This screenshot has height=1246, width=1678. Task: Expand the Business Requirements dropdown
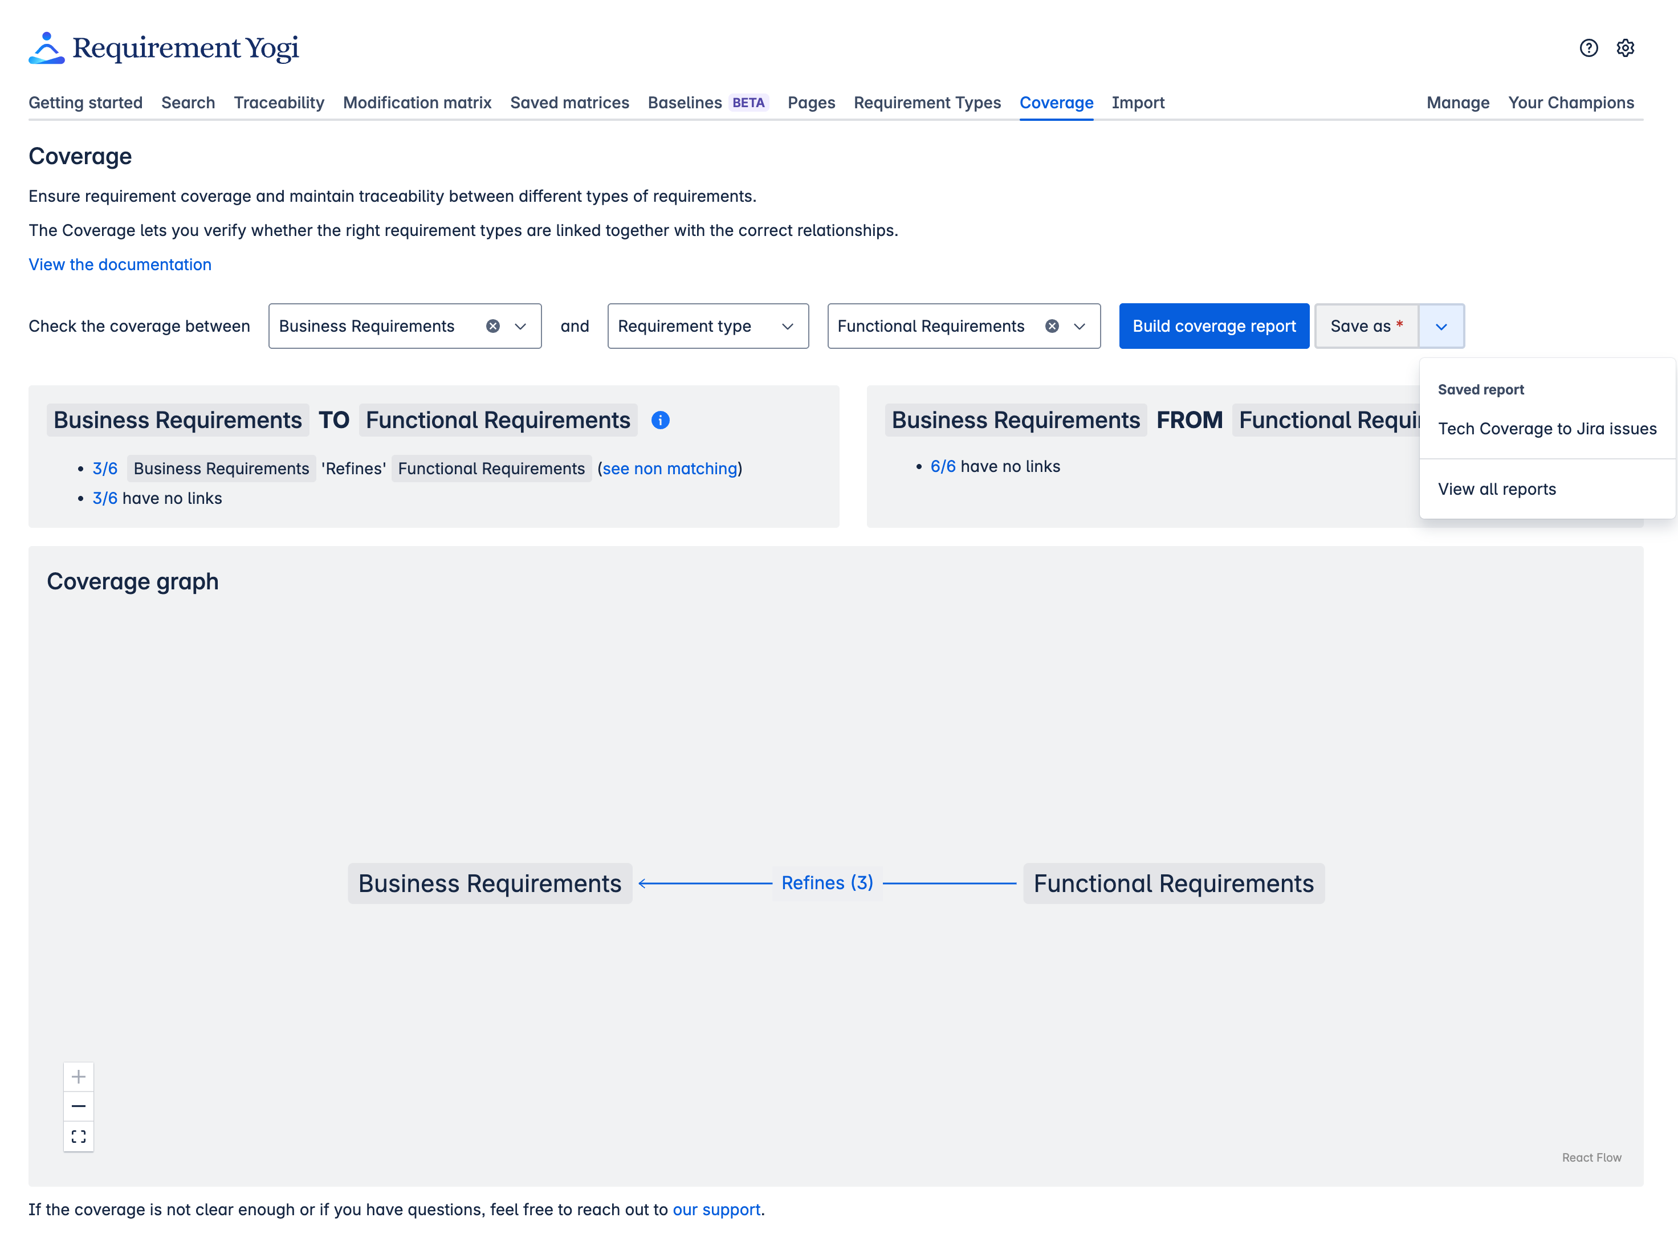(x=520, y=326)
